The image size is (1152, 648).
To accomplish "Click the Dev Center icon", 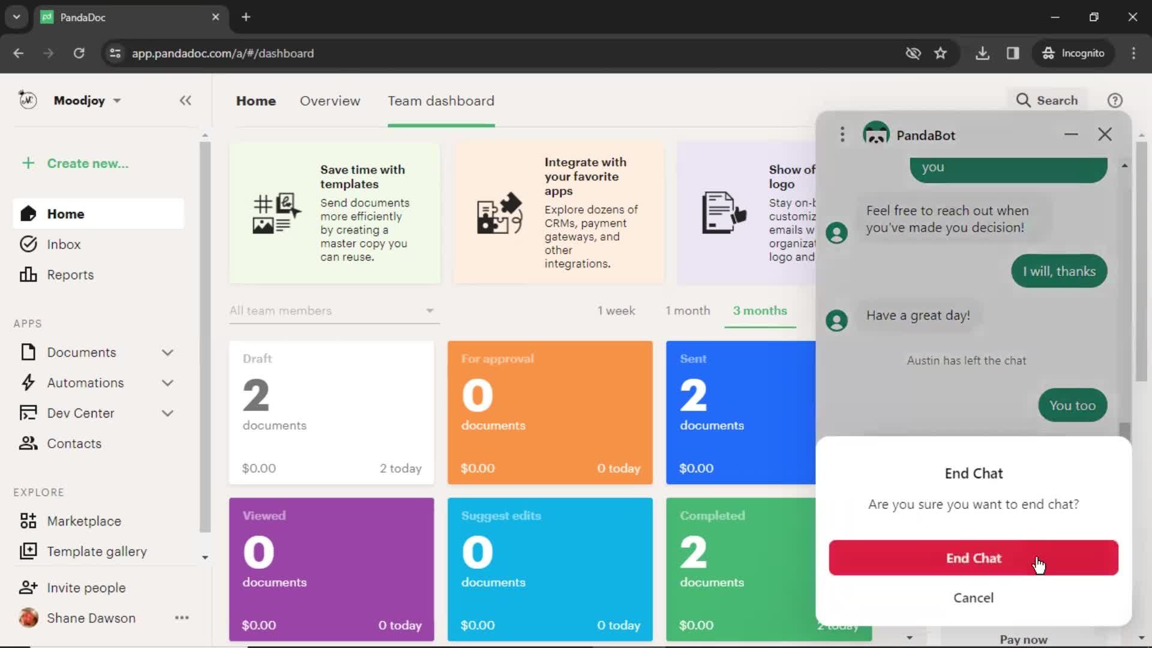I will (x=28, y=413).
